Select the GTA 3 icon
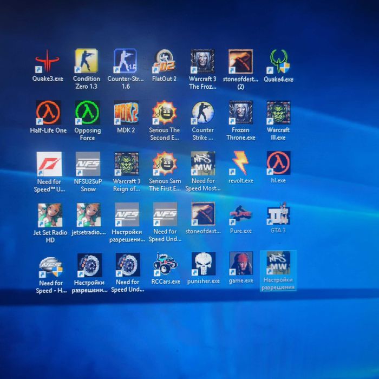 click(x=278, y=214)
